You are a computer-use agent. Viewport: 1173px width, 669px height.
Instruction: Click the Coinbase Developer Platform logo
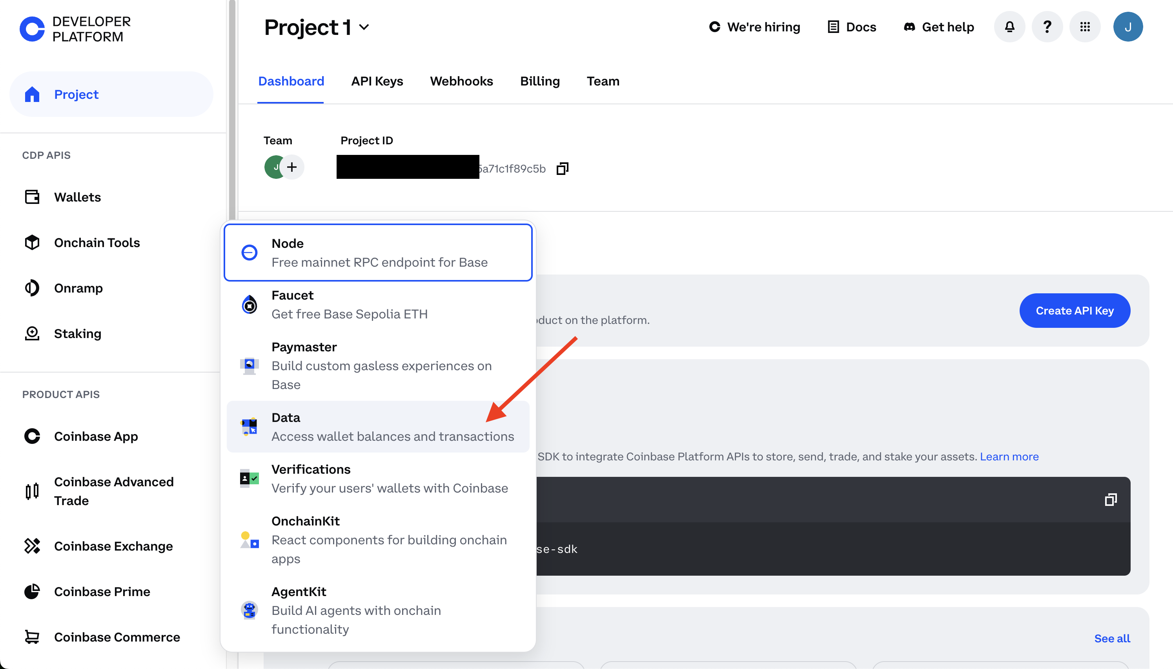point(75,29)
